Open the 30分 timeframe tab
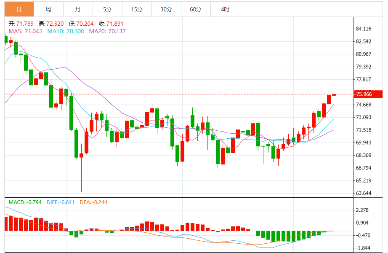388x253 pixels. pos(166,9)
